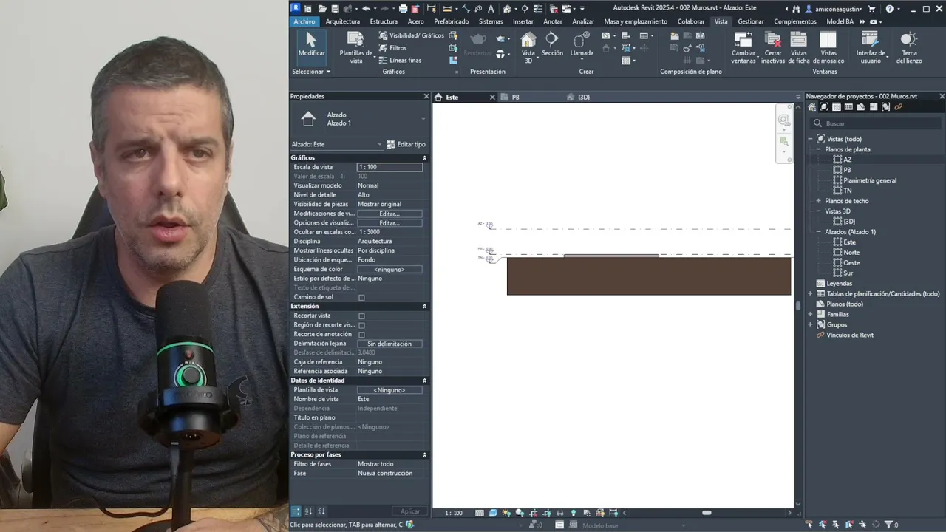The width and height of the screenshot is (946, 532).
Task: Select Planimetría general floor plan
Action: (870, 180)
